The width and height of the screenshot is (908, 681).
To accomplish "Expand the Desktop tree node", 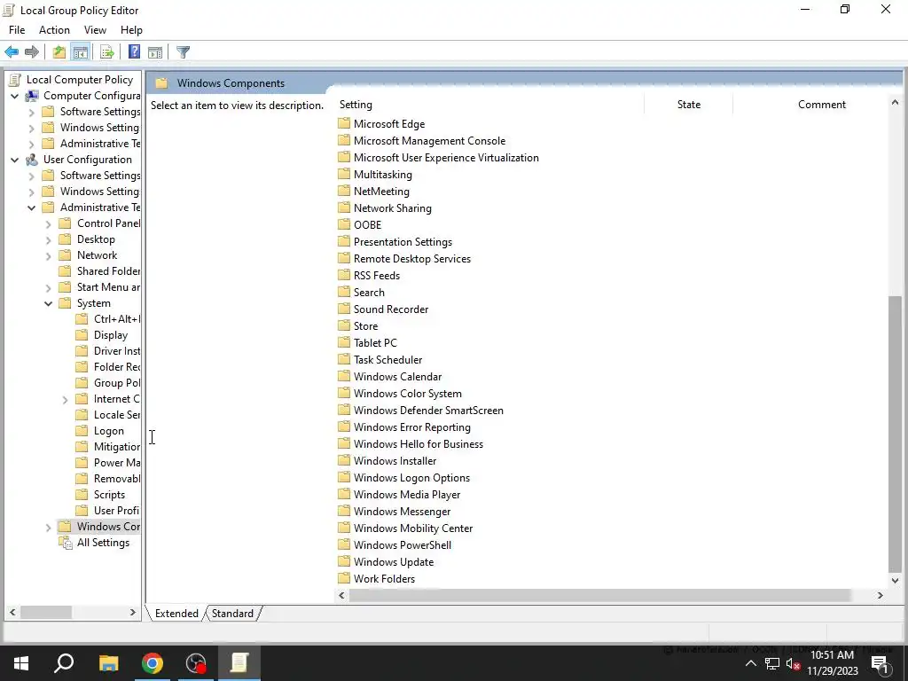I will [49, 239].
